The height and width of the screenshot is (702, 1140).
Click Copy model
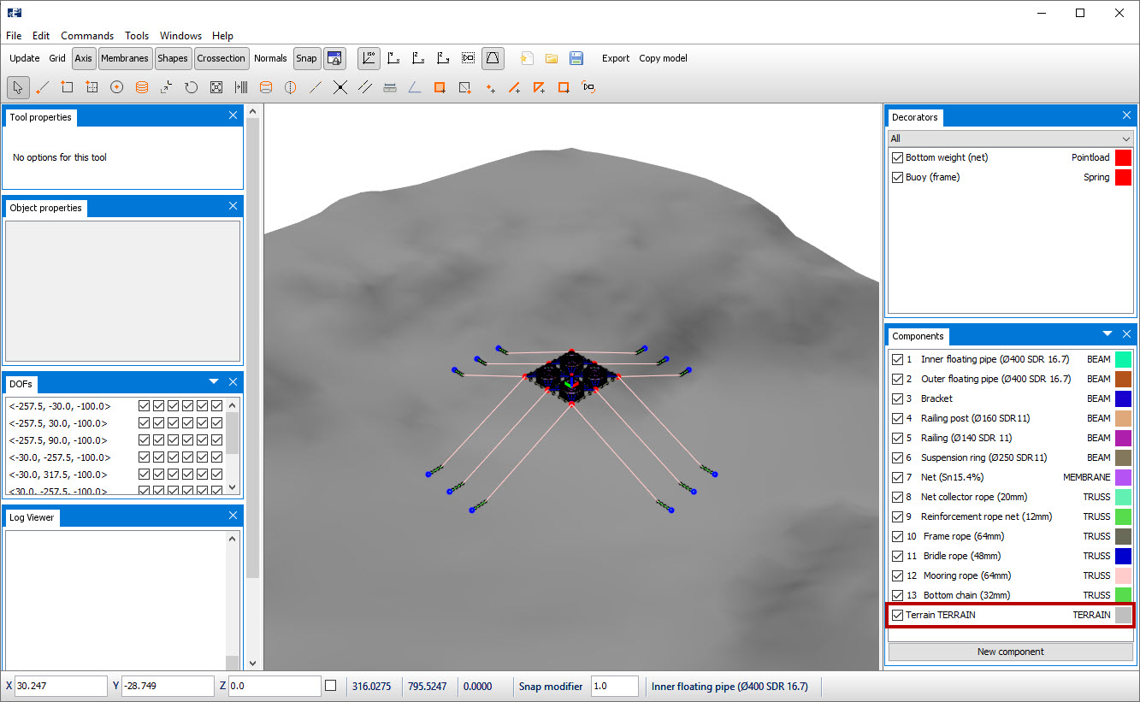pyautogui.click(x=663, y=58)
